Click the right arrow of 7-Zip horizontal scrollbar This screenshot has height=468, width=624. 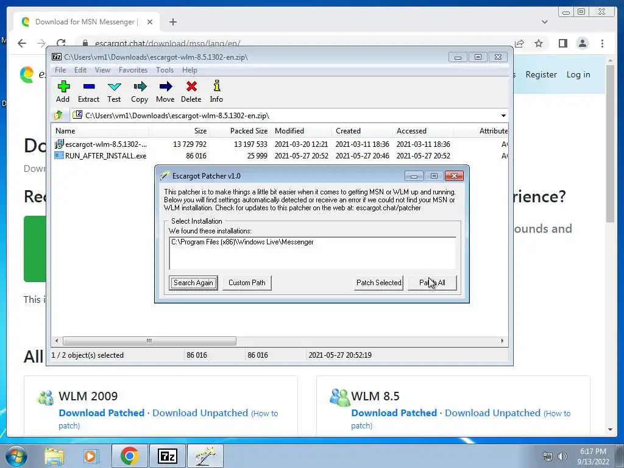(502, 341)
